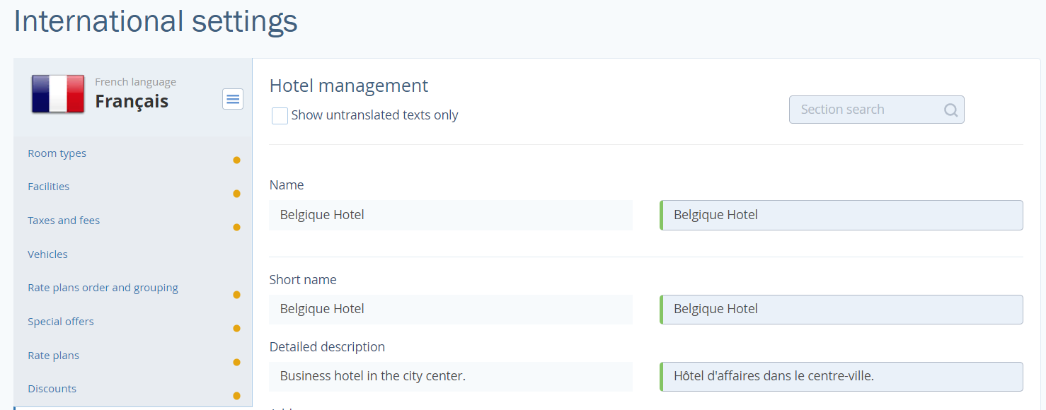Click orange status dot beside Taxes and fees
The height and width of the screenshot is (410, 1046).
[x=236, y=227]
